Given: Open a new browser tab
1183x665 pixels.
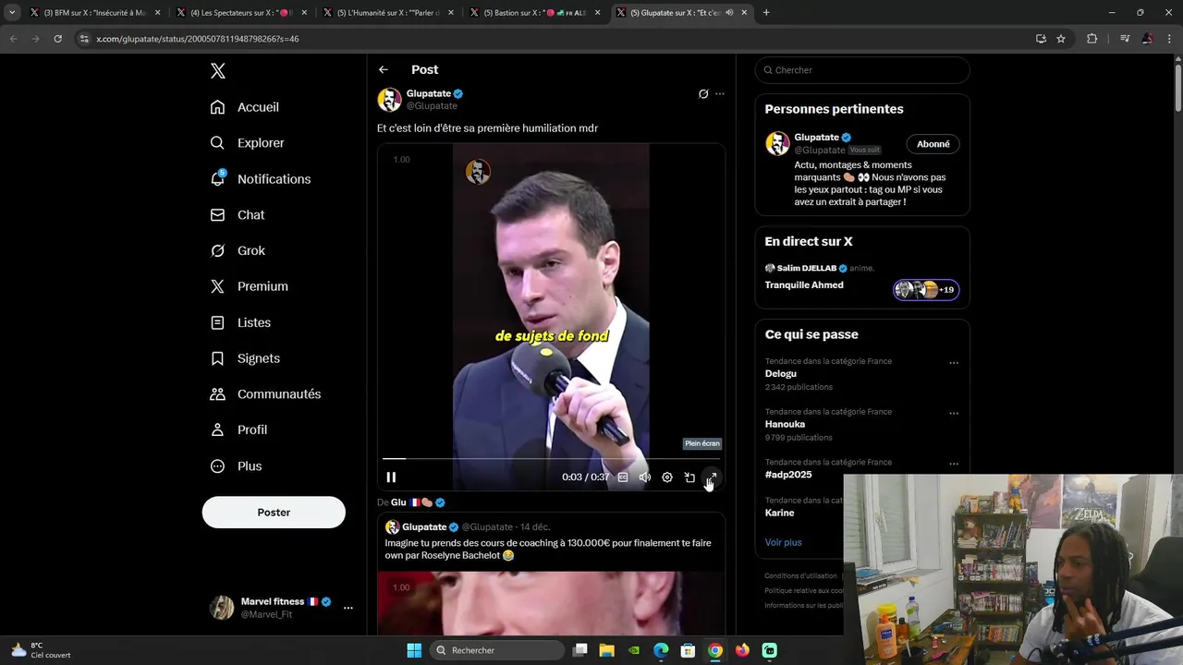Looking at the screenshot, I should pos(766,13).
